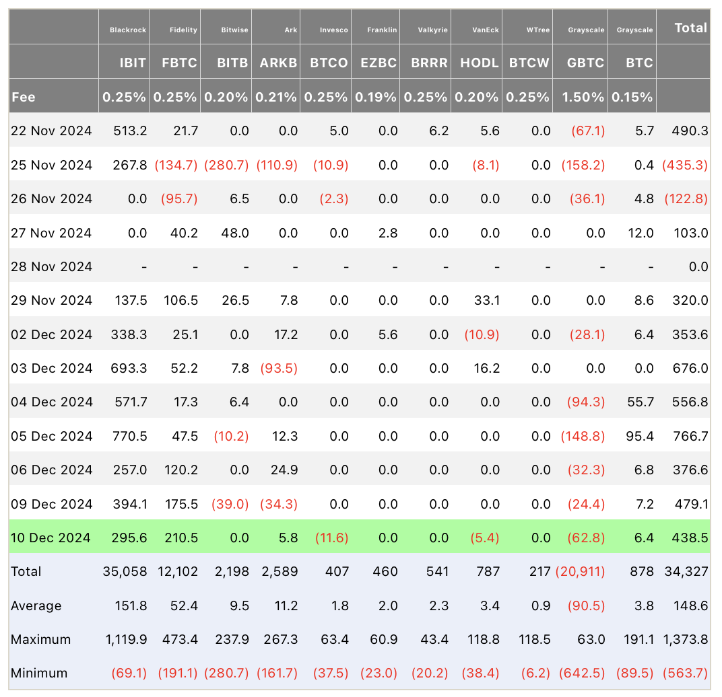Click the 766.7 total cell

(690, 436)
